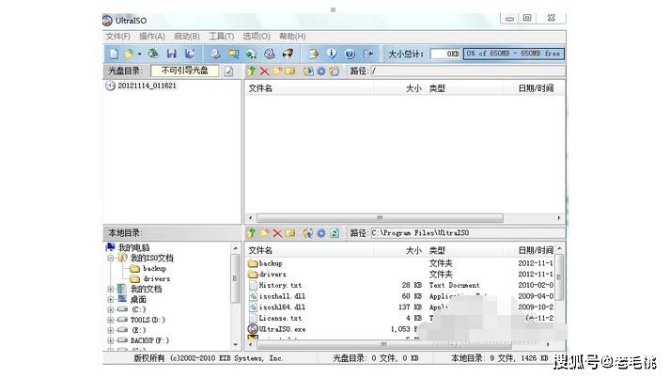Open Properties gear icon in the disc image toolbar
The height and width of the screenshot is (378, 670).
(320, 71)
